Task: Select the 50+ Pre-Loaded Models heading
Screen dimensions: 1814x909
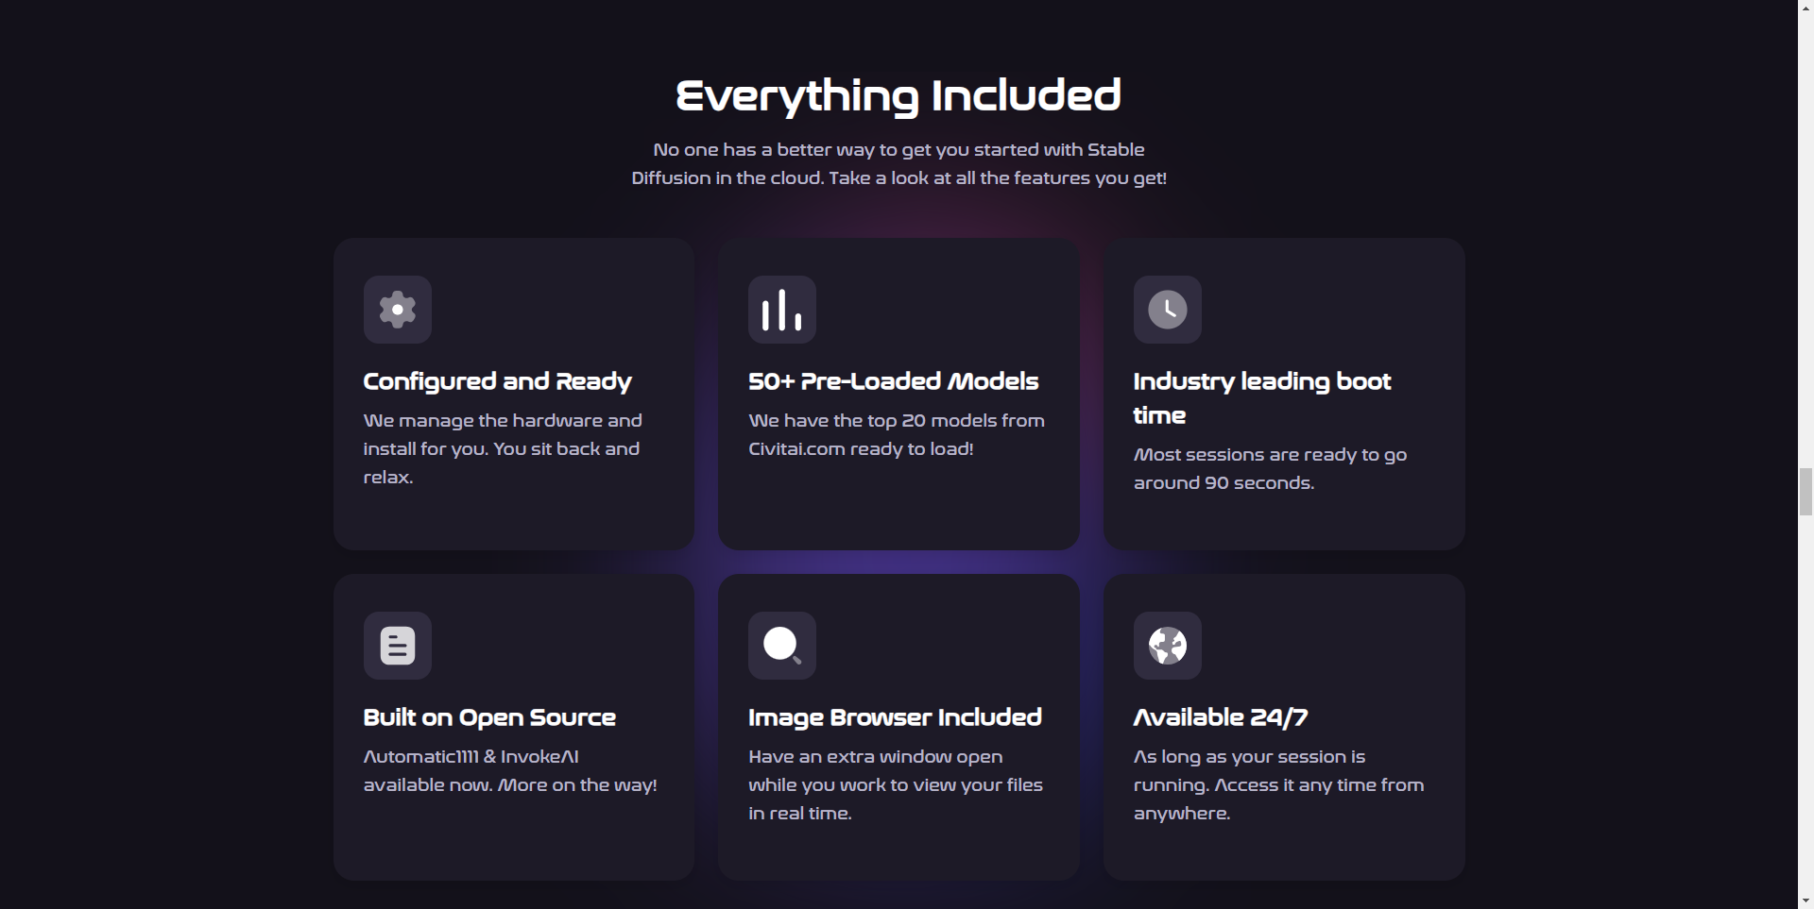Action: pos(893,381)
